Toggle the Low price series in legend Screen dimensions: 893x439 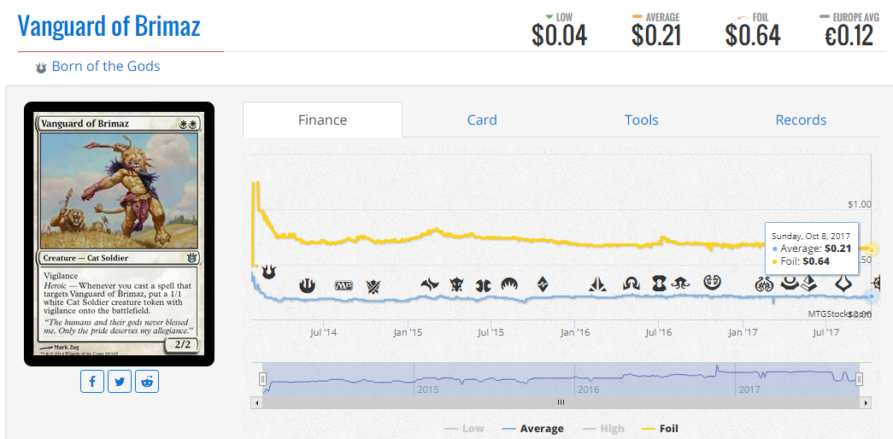tap(464, 429)
